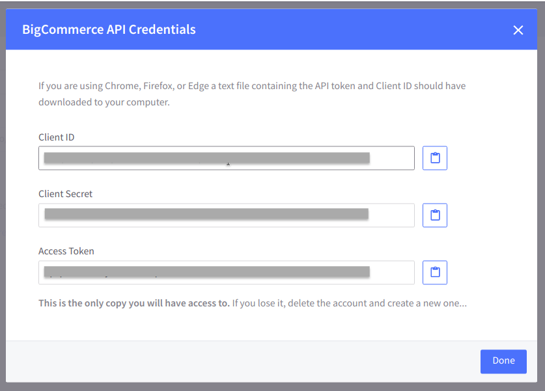The width and height of the screenshot is (545, 391).
Task: Focus the Access Token input field
Action: click(x=227, y=273)
